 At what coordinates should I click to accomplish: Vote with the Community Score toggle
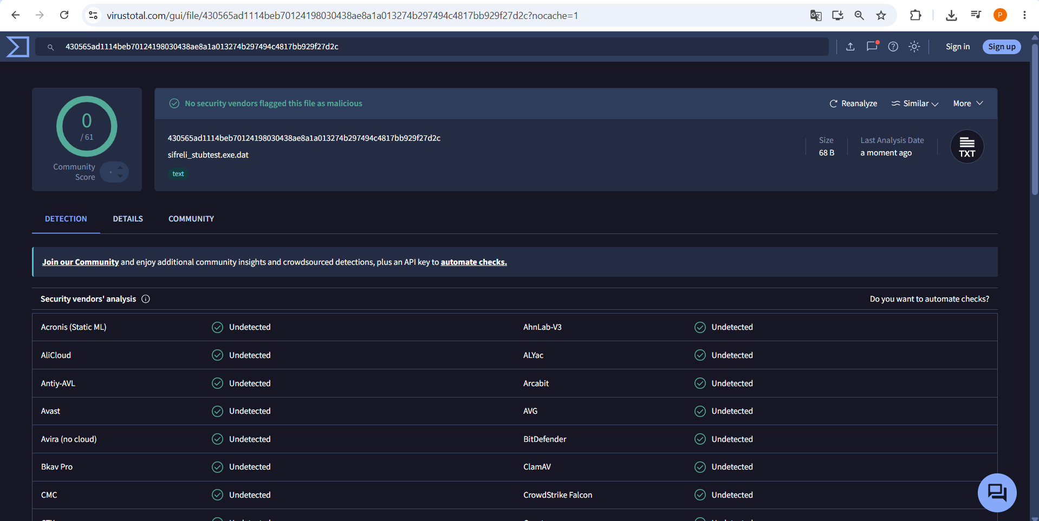[114, 172]
